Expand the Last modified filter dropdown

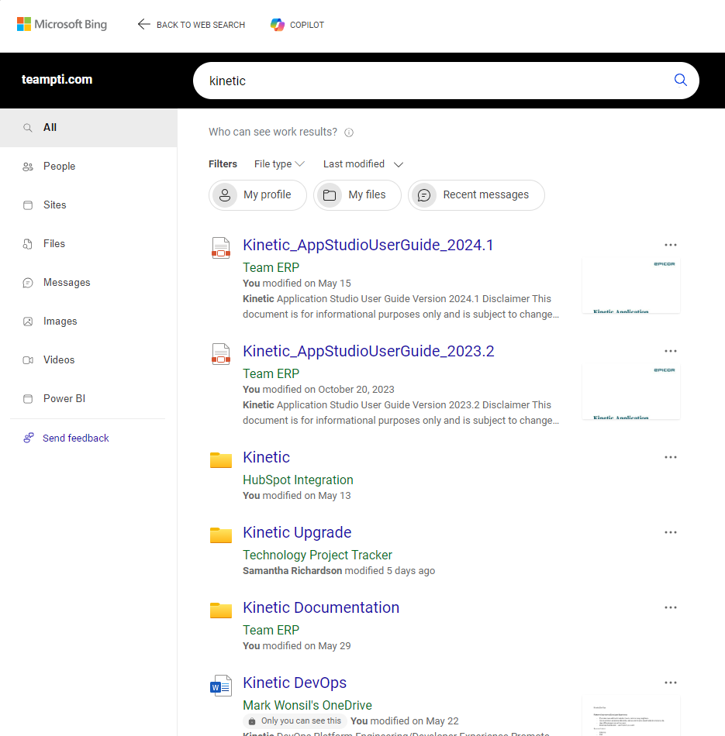point(363,163)
